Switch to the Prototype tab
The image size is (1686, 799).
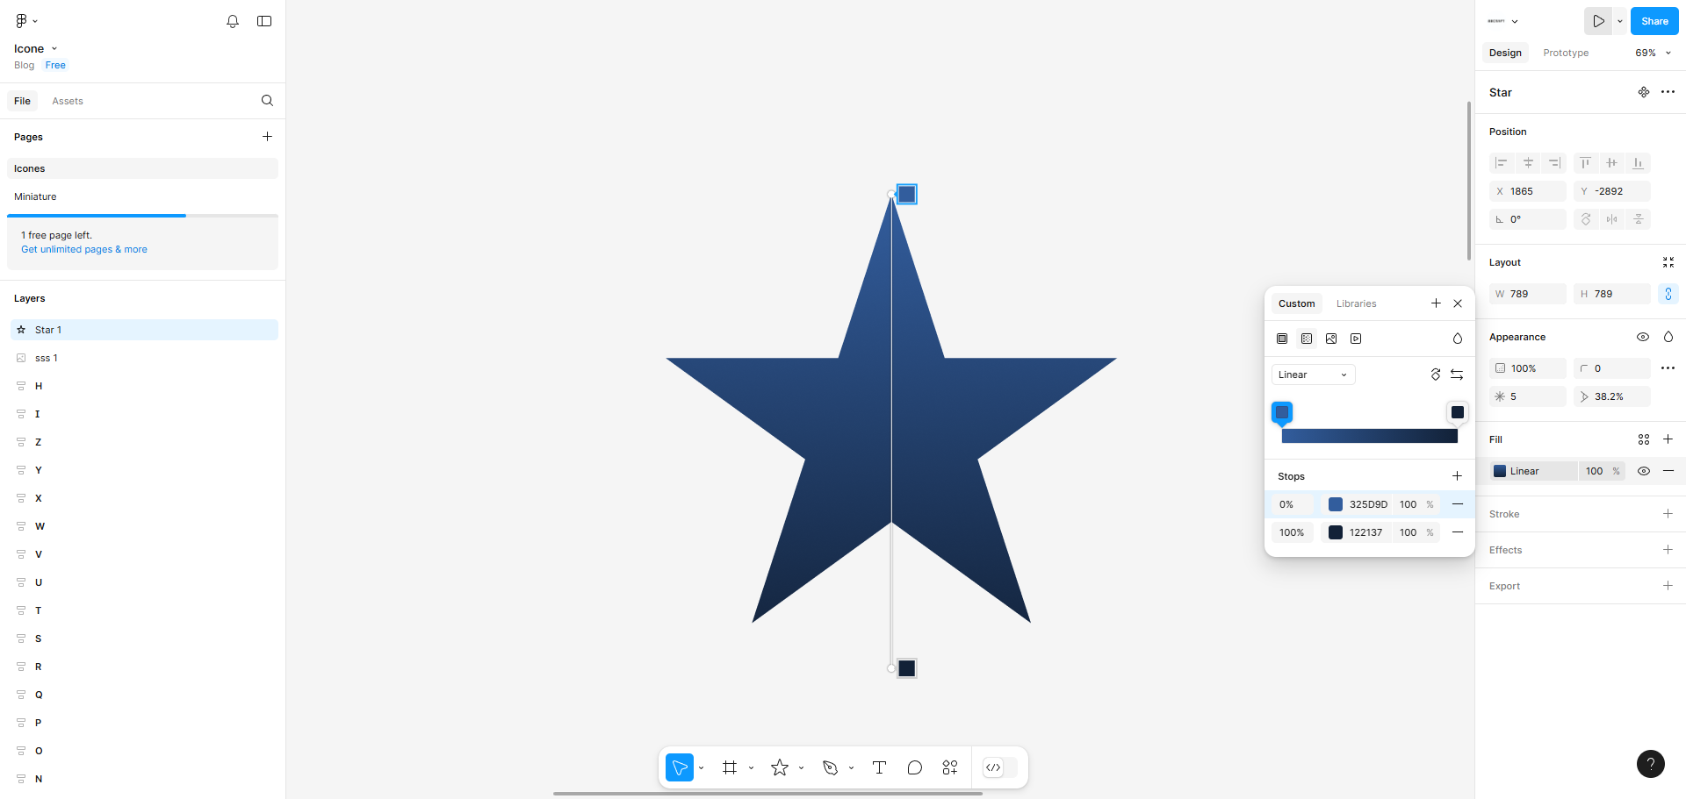click(1566, 53)
